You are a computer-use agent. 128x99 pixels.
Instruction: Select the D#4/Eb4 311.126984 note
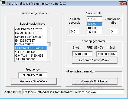[31, 37]
